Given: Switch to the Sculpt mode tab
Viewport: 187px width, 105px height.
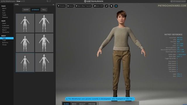Looking at the screenshot, I should point(82,104).
